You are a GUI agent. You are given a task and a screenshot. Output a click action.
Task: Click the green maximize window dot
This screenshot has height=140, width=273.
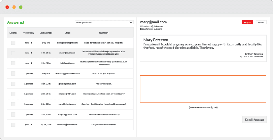21,7
